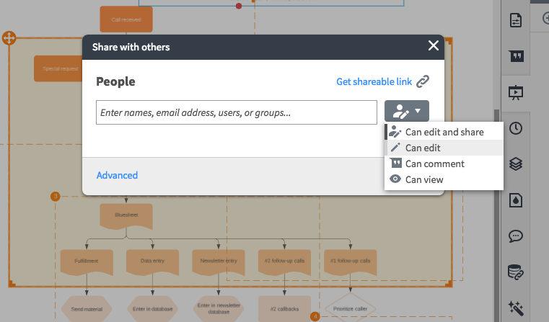Focus the names or email input field

[x=237, y=112]
